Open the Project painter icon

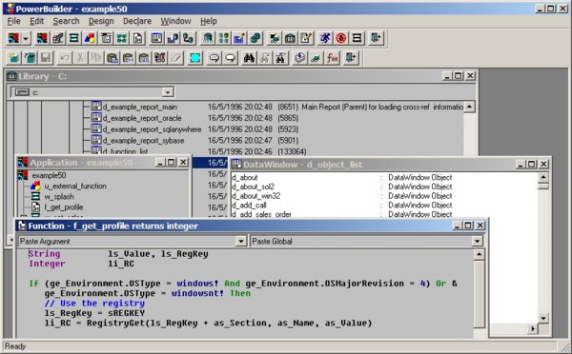[x=57, y=38]
